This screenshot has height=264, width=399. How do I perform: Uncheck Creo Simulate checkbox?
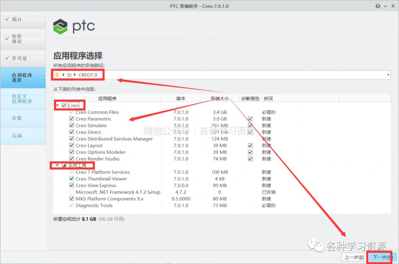coord(72,125)
